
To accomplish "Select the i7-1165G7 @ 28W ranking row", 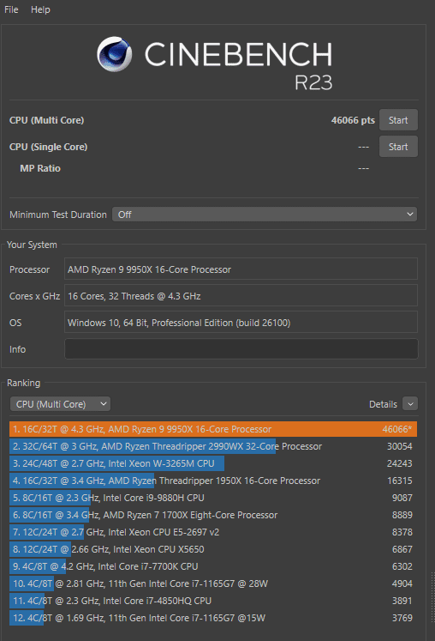I will (213, 584).
